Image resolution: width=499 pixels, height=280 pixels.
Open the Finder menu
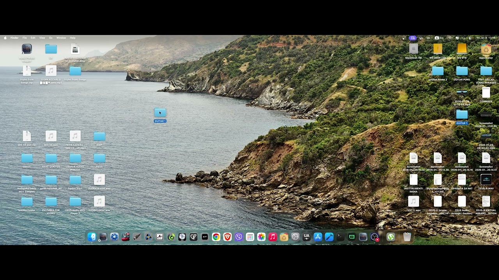pyautogui.click(x=14, y=38)
